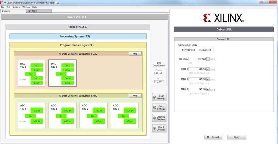Select ADC 23 in ADC Tile 2
The width and height of the screenshot is (278, 144).
point(98,111)
